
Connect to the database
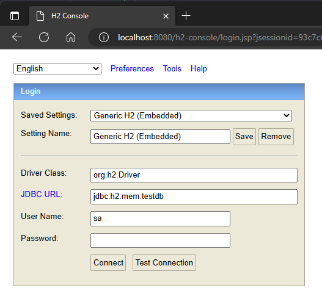[x=108, y=263]
